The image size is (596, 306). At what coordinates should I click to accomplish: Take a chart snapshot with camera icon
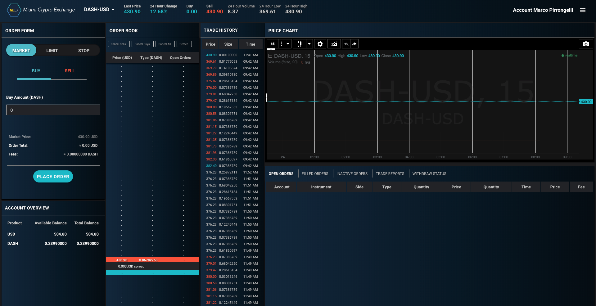tap(586, 44)
